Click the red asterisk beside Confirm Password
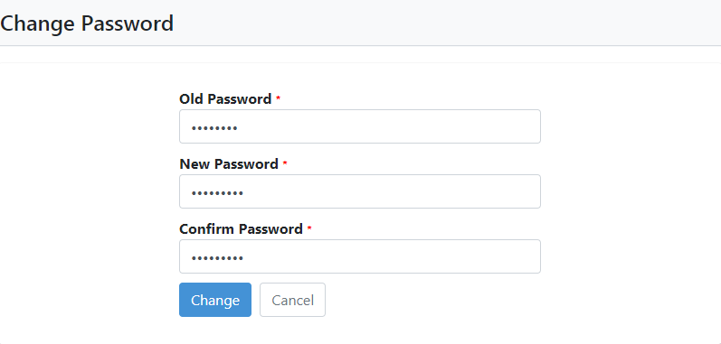The height and width of the screenshot is (344, 721). (x=309, y=228)
